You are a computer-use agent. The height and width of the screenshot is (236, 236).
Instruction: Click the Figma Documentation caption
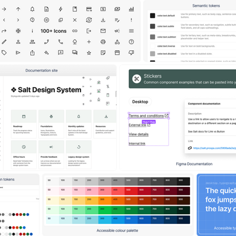[194, 164]
